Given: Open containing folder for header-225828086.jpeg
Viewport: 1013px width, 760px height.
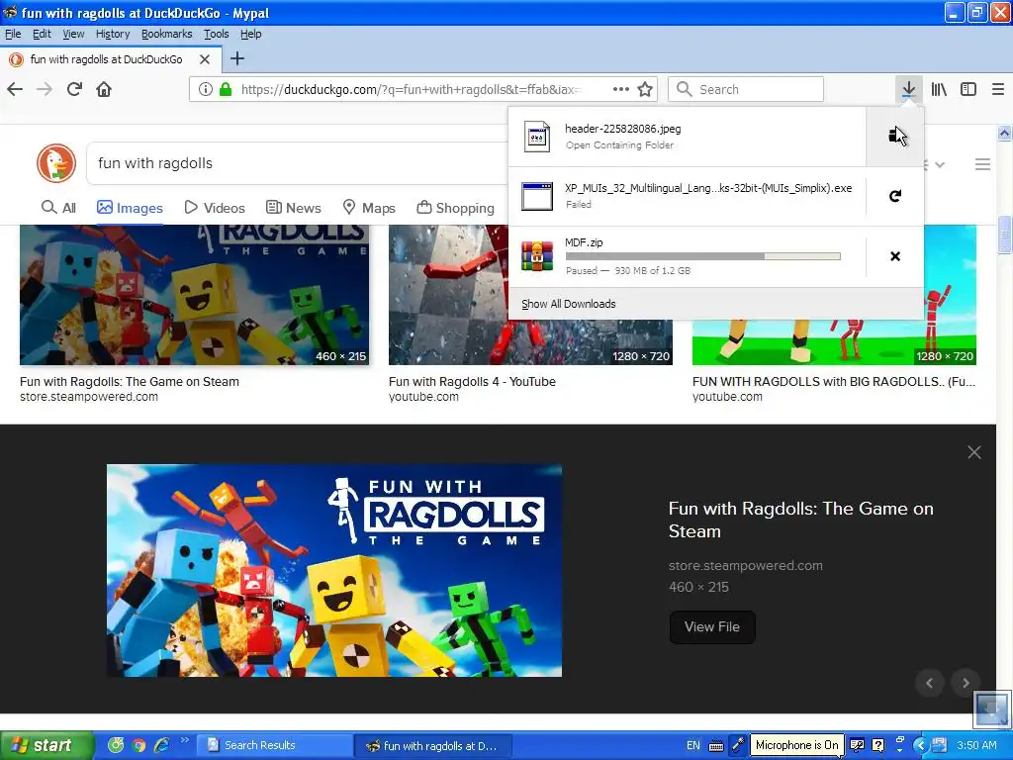Looking at the screenshot, I should [x=894, y=137].
